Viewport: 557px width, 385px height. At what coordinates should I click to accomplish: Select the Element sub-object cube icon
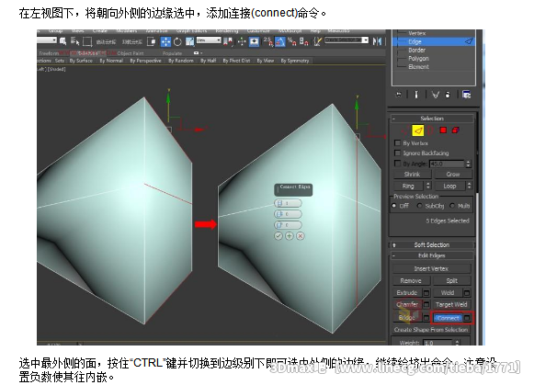pyautogui.click(x=455, y=130)
